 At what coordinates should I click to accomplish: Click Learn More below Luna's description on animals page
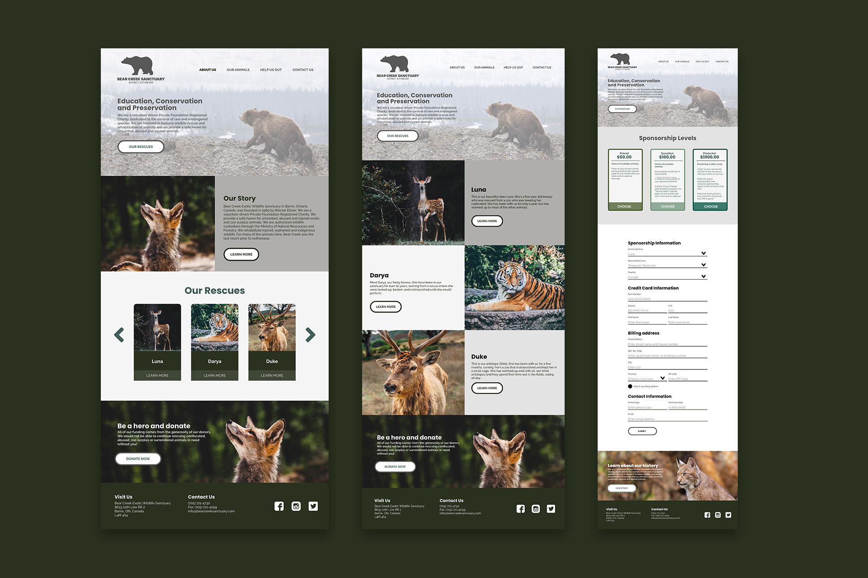tap(487, 221)
